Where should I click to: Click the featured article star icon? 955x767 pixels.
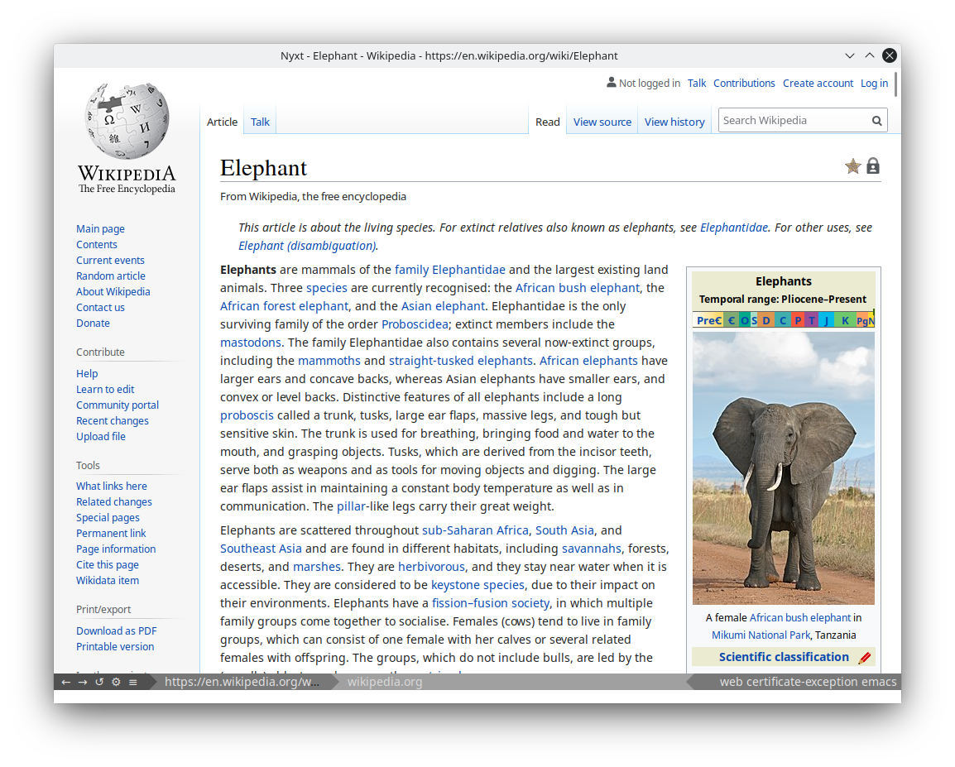click(x=852, y=165)
